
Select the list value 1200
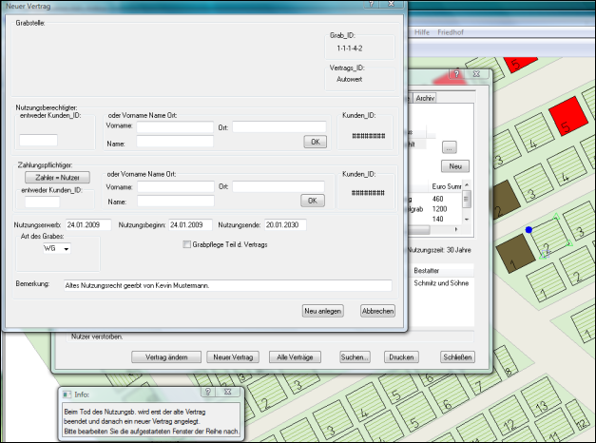point(439,209)
